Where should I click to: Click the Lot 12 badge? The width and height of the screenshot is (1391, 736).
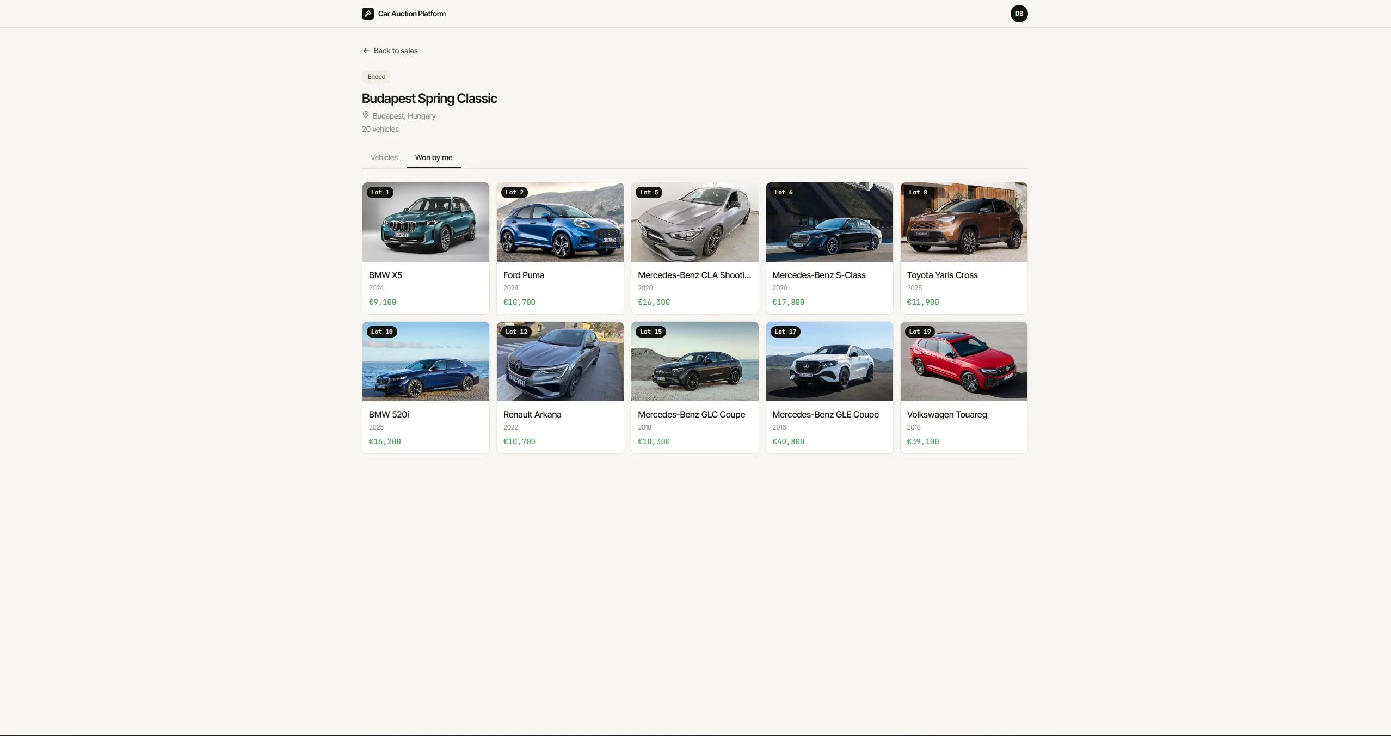tap(516, 332)
